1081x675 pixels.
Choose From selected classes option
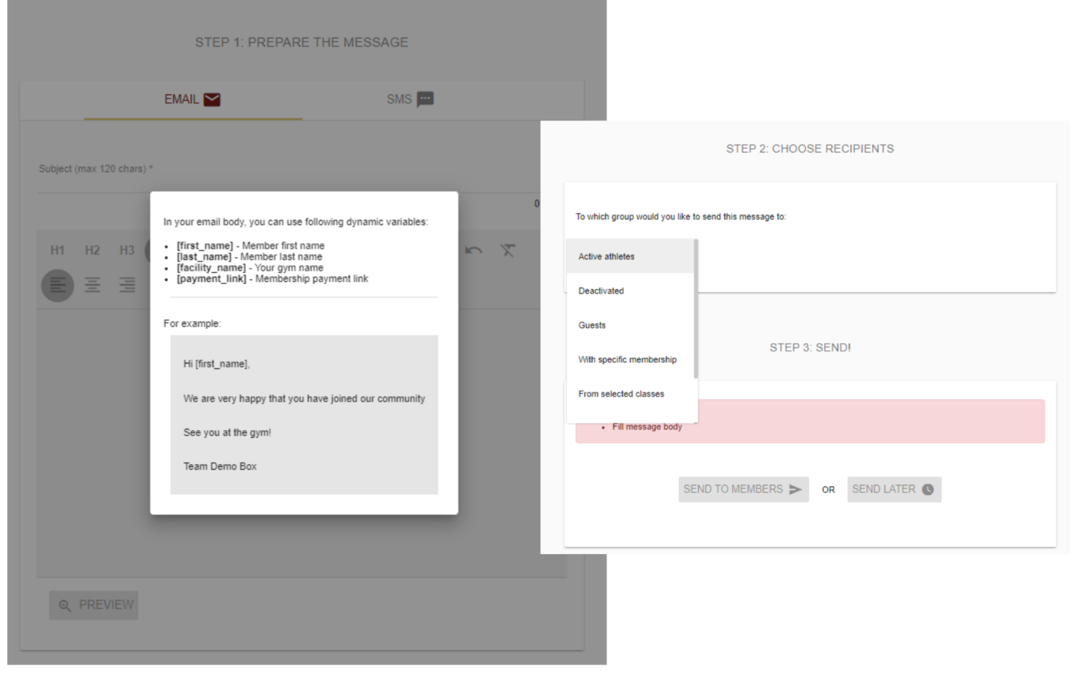coord(621,394)
